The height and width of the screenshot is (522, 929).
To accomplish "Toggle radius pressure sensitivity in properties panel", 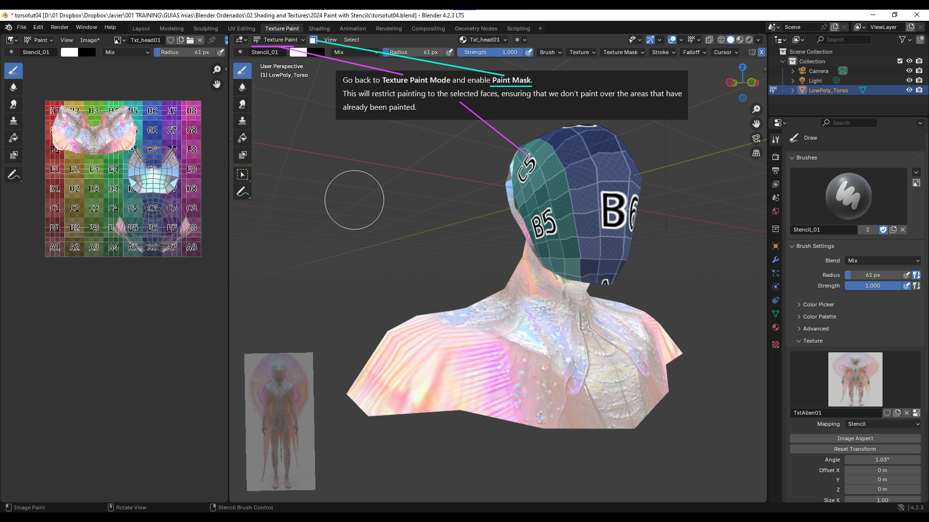I will click(907, 275).
